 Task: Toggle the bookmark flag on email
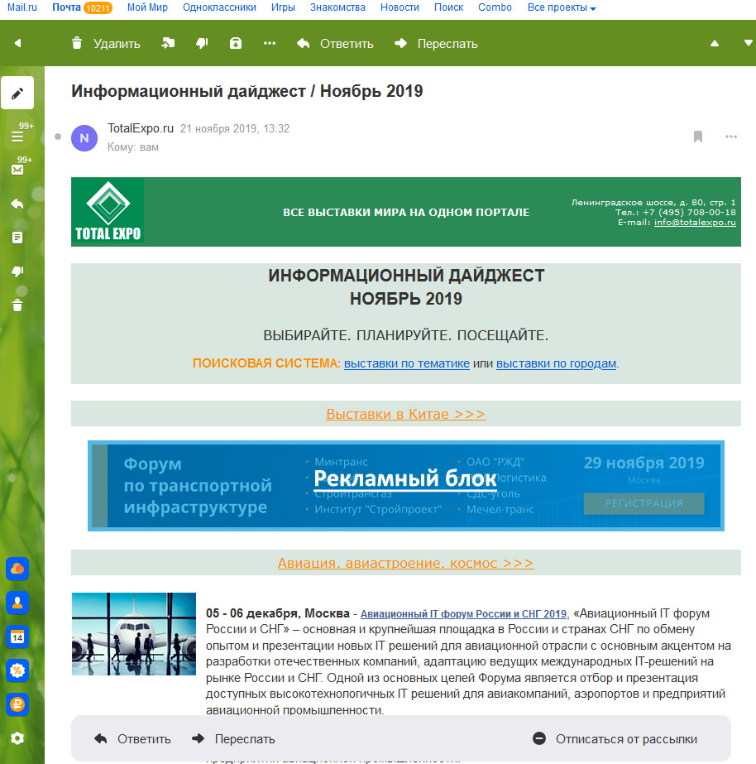tap(698, 137)
